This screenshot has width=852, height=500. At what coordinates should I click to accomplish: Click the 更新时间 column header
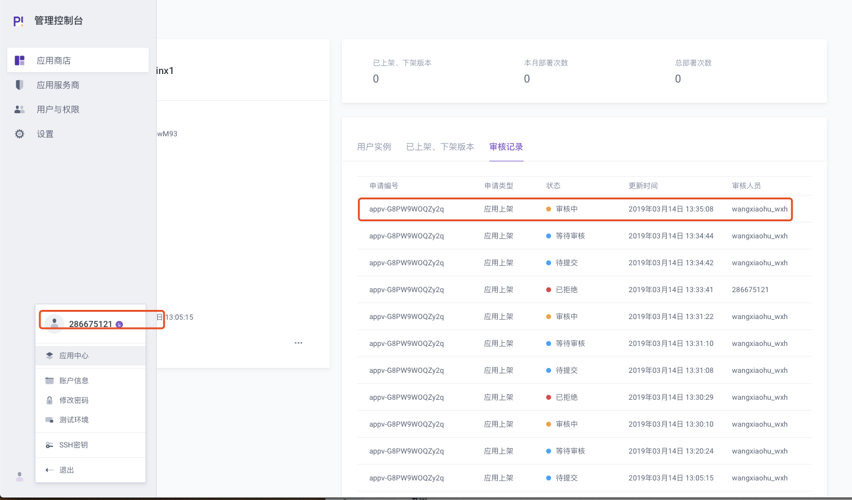pyautogui.click(x=643, y=186)
